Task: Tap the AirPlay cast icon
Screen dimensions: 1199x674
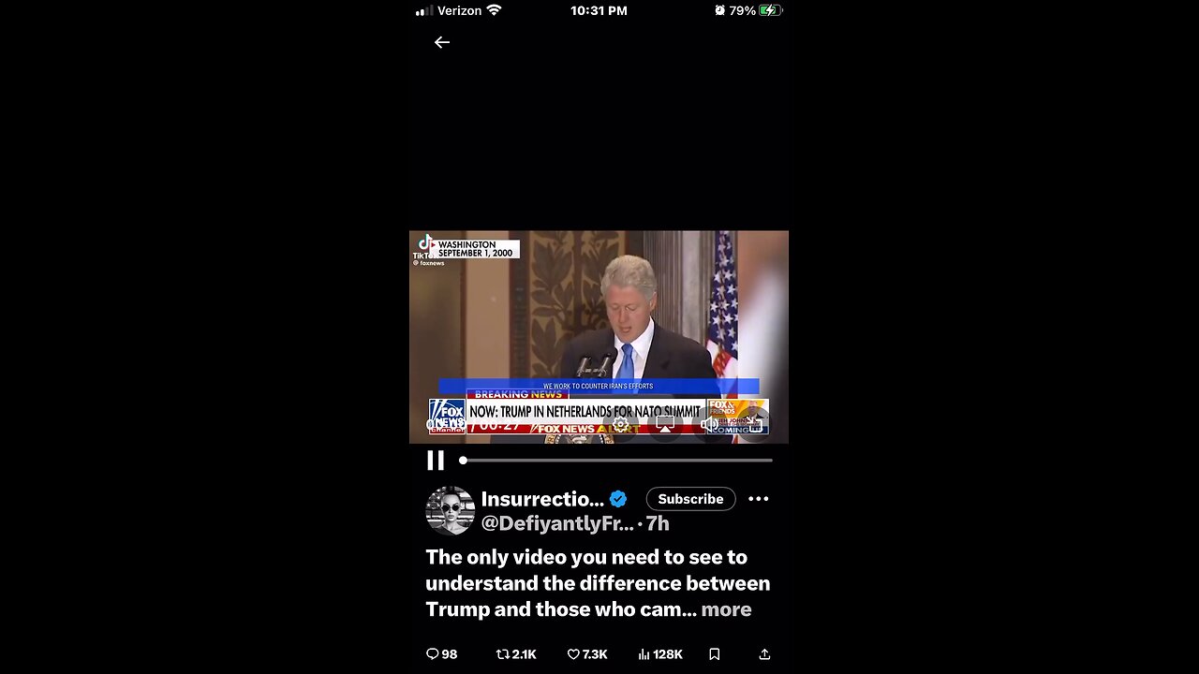Action: coord(665,424)
